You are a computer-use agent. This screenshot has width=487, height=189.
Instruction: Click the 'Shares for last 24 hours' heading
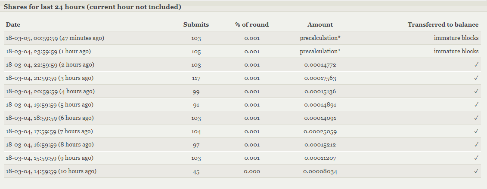tap(92, 7)
